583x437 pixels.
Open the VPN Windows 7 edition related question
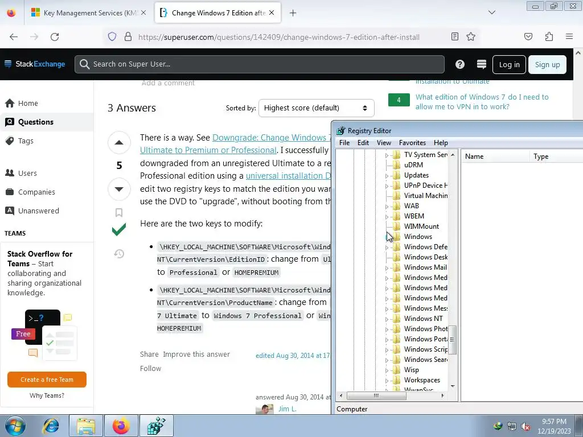[482, 102]
